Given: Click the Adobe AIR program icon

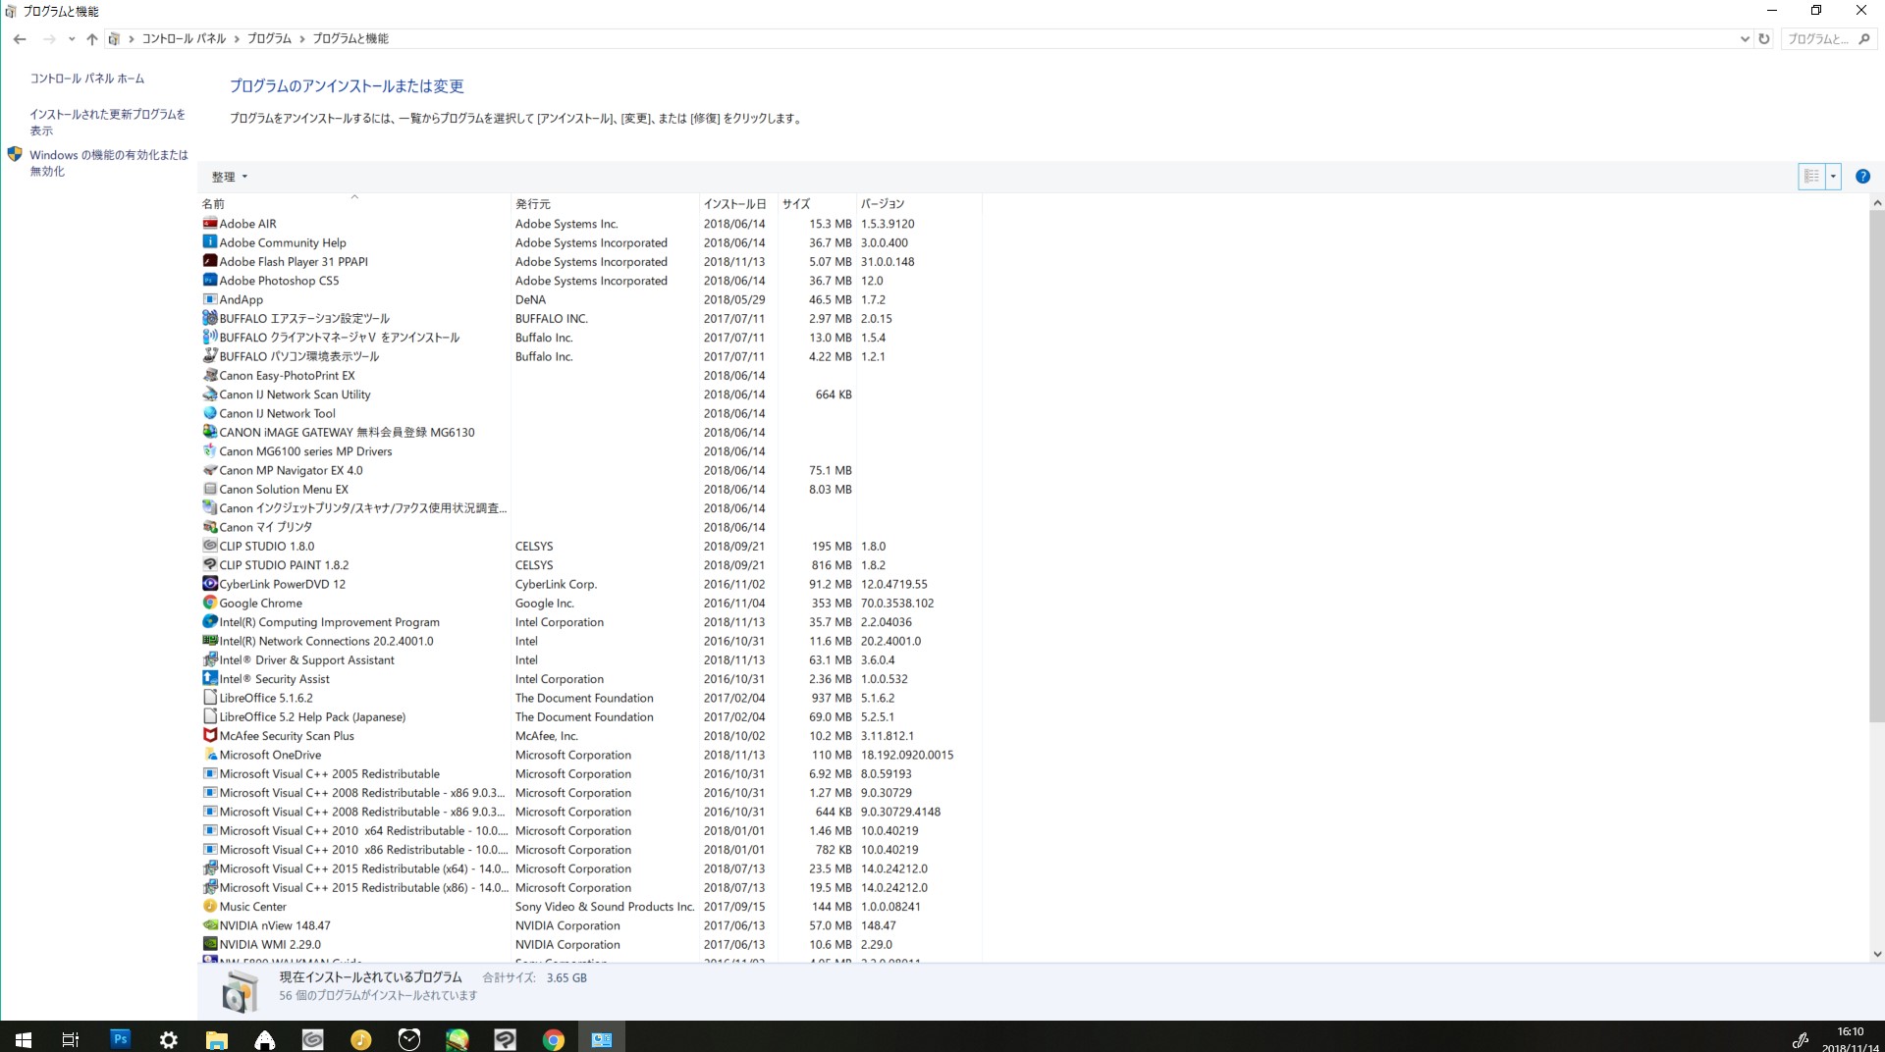Looking at the screenshot, I should point(209,224).
